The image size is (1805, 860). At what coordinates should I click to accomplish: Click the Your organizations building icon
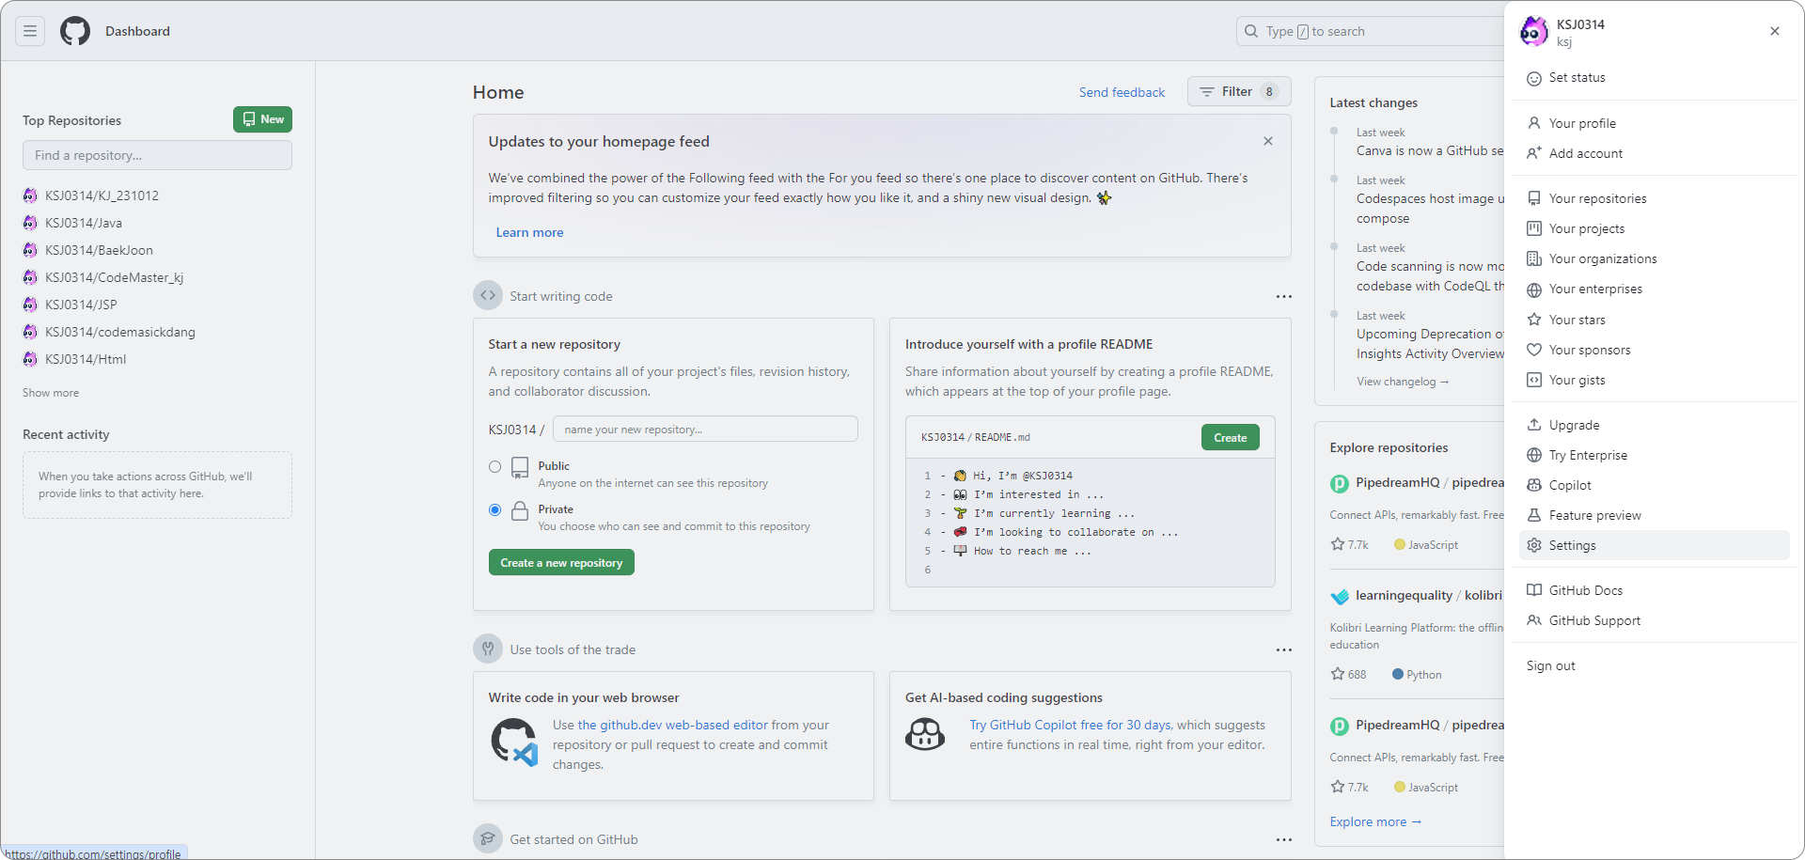click(x=1534, y=258)
